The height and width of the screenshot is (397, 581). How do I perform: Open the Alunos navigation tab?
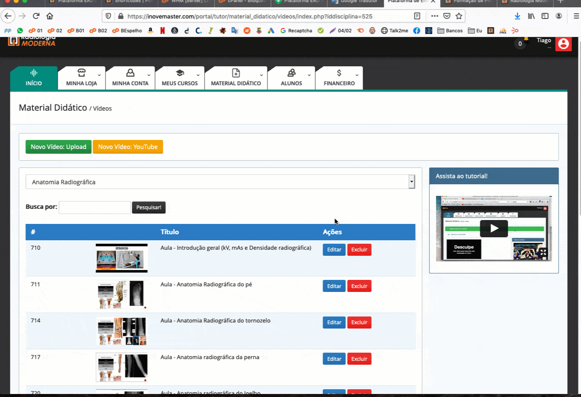tap(291, 78)
